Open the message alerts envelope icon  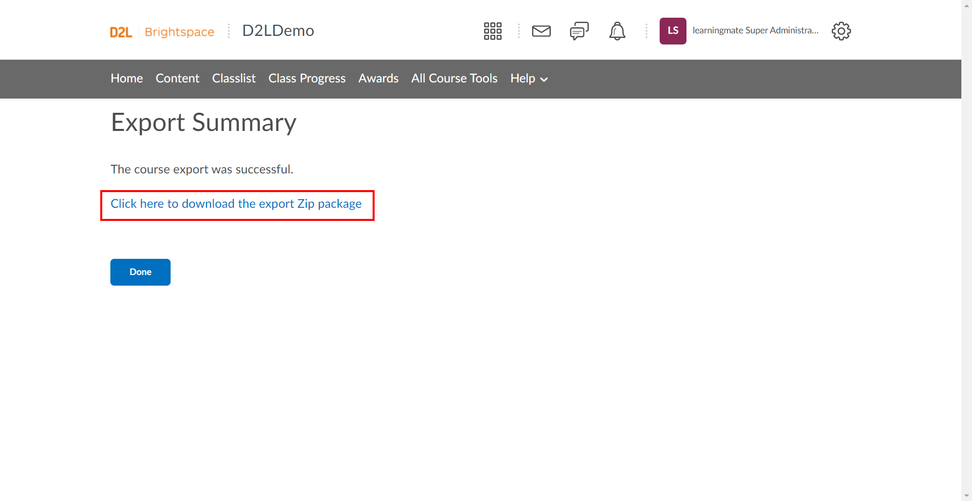[541, 31]
